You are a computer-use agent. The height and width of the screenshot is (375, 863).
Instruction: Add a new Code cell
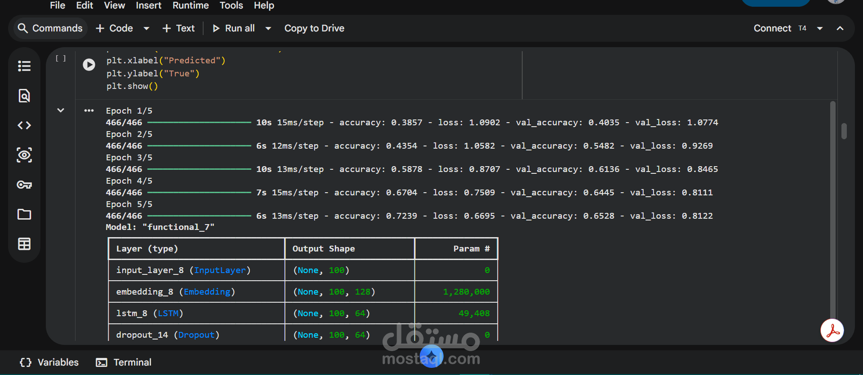click(x=115, y=28)
